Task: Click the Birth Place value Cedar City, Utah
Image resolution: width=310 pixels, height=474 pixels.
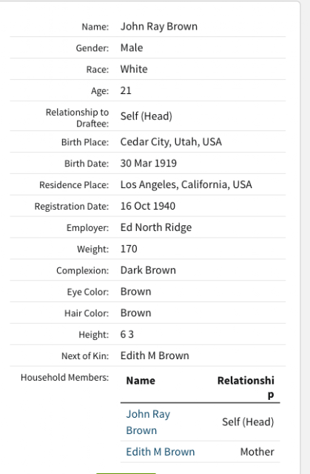Action: (171, 141)
